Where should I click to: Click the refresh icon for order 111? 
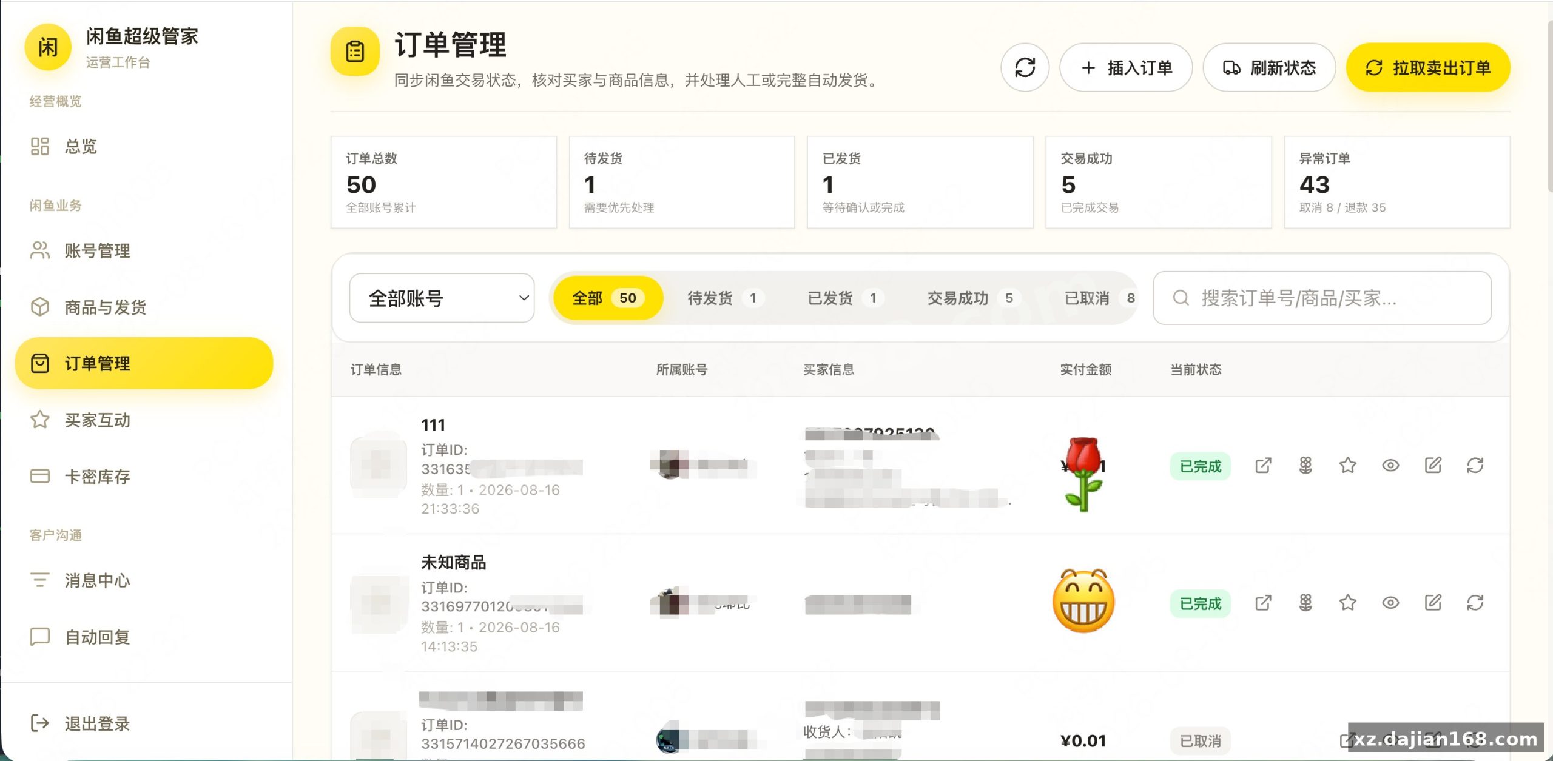[1475, 466]
